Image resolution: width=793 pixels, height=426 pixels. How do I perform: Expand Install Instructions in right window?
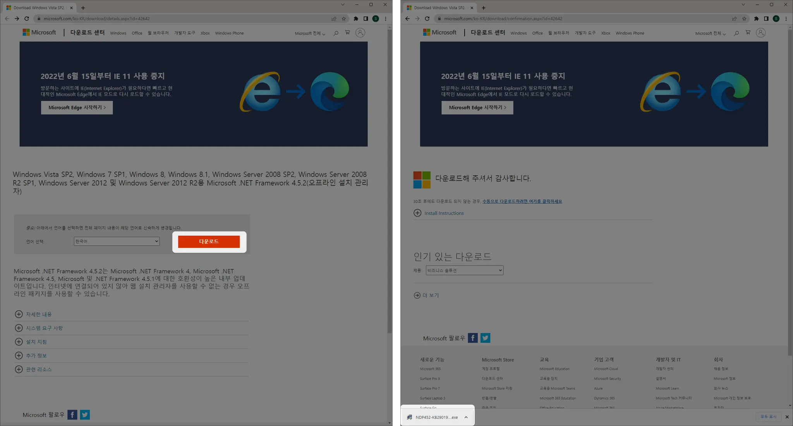[443, 213]
